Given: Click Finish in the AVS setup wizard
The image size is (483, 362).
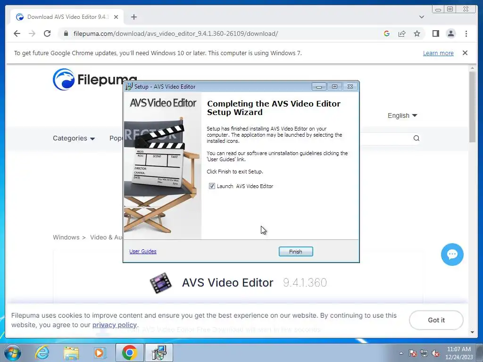Looking at the screenshot, I should (296, 252).
